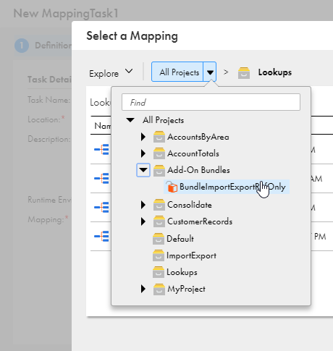Image resolution: width=333 pixels, height=351 pixels.
Task: Open the Explore dropdown
Action: coord(111,73)
